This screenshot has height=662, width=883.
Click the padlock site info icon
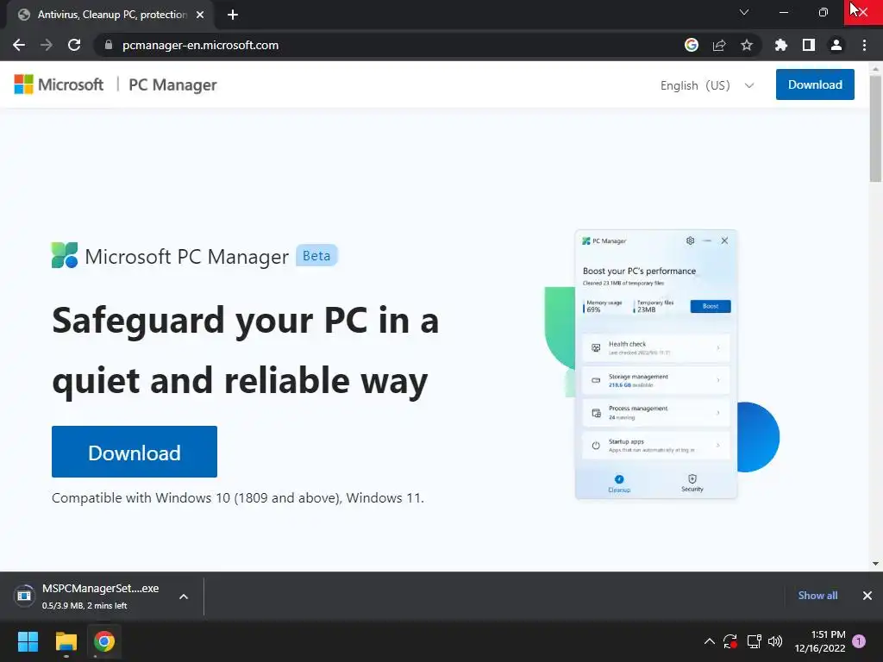point(109,45)
